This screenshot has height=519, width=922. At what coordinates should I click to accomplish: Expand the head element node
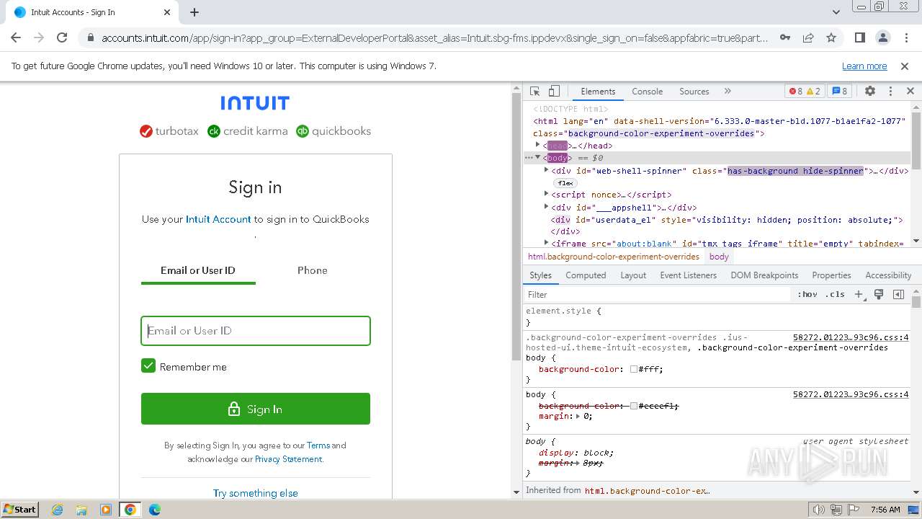tap(537, 145)
